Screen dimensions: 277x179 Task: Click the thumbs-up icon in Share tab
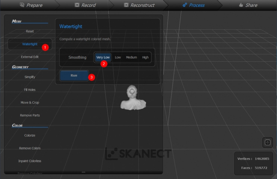coord(240,5)
